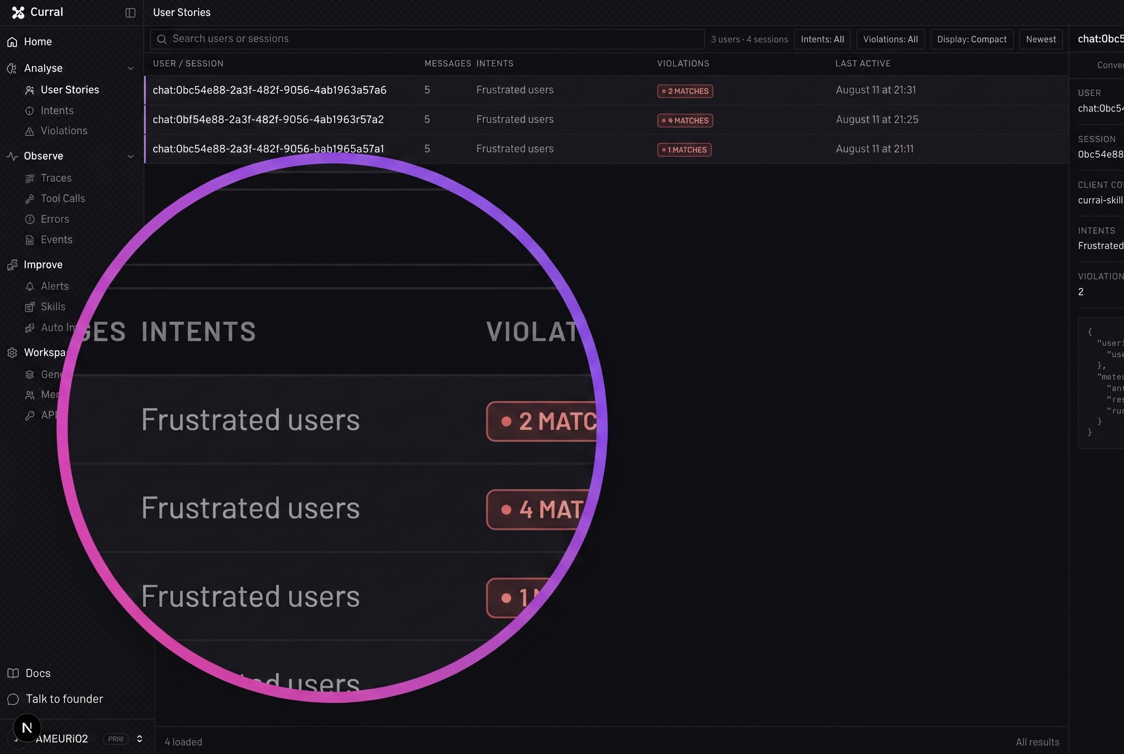This screenshot has height=754, width=1124.
Task: Click the All results footer text
Action: [1037, 742]
